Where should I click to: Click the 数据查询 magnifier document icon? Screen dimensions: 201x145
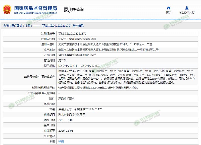(x=67, y=10)
